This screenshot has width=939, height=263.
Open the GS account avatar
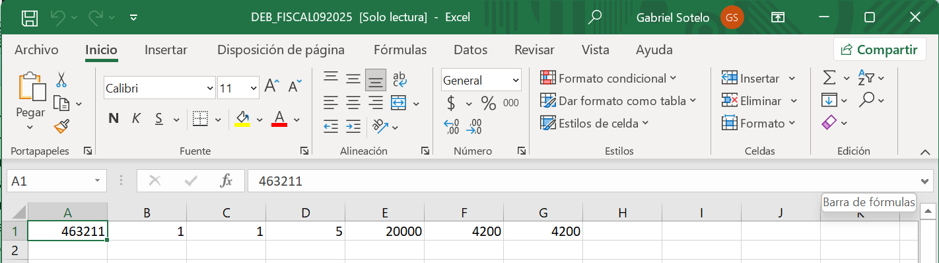(x=732, y=18)
